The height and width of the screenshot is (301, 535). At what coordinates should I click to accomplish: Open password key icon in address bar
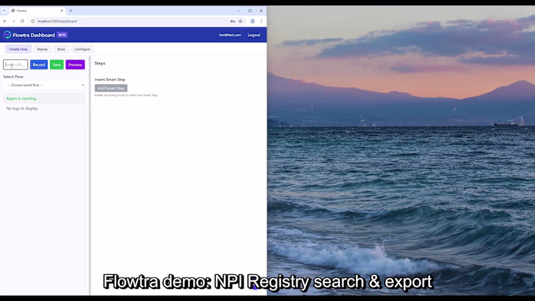click(x=233, y=21)
